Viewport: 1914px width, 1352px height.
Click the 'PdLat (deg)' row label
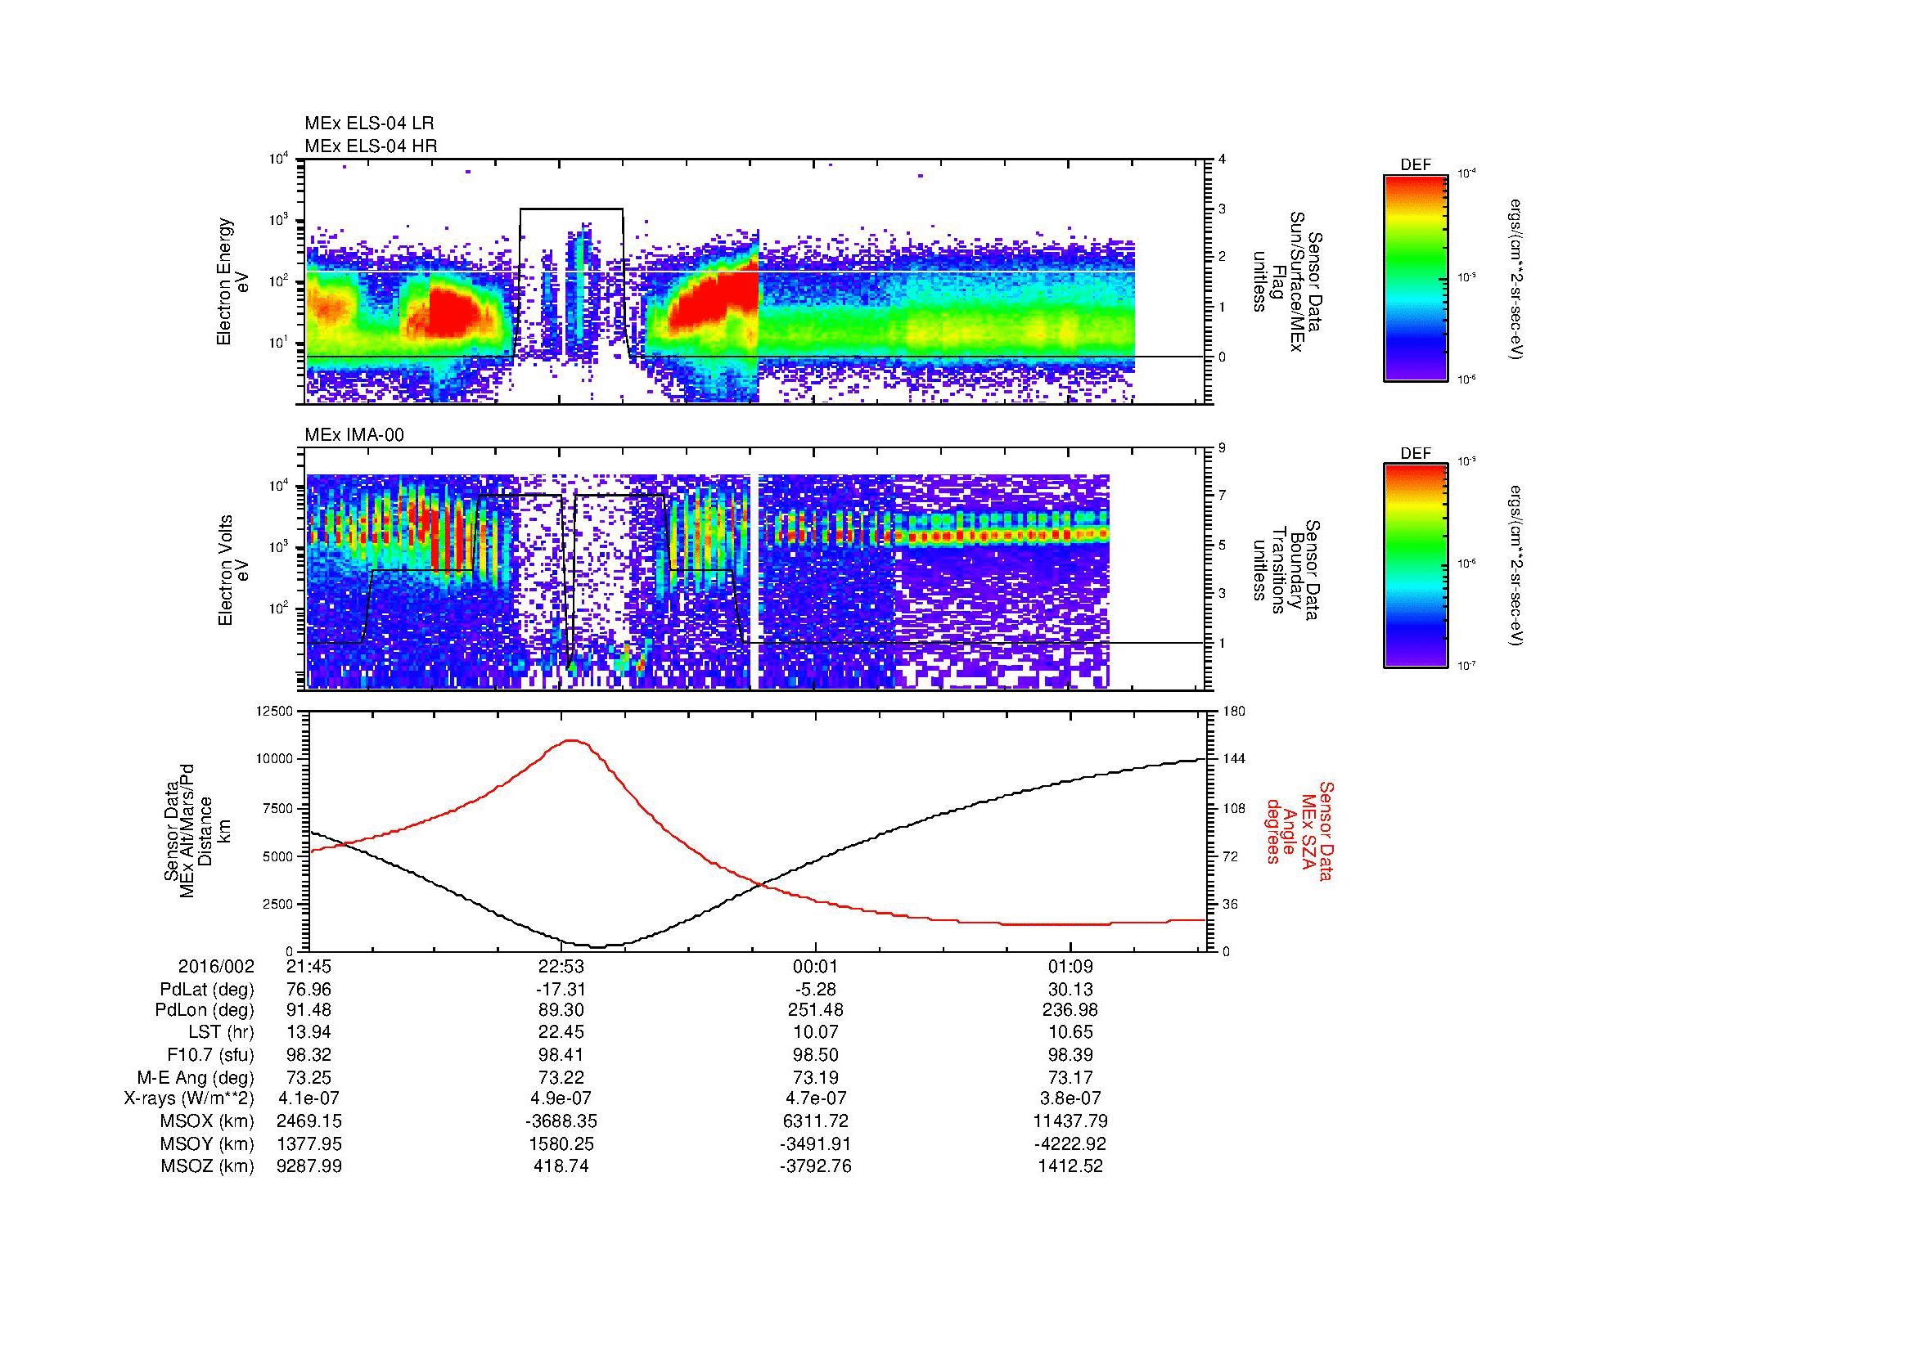tap(207, 990)
